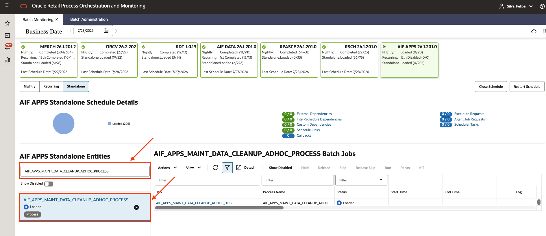Toggle the query filter funnel icon
Image resolution: width=546 pixels, height=236 pixels.
pyautogui.click(x=227, y=168)
